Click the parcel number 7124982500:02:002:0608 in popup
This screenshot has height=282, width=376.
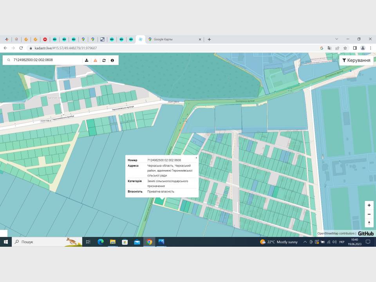click(164, 160)
